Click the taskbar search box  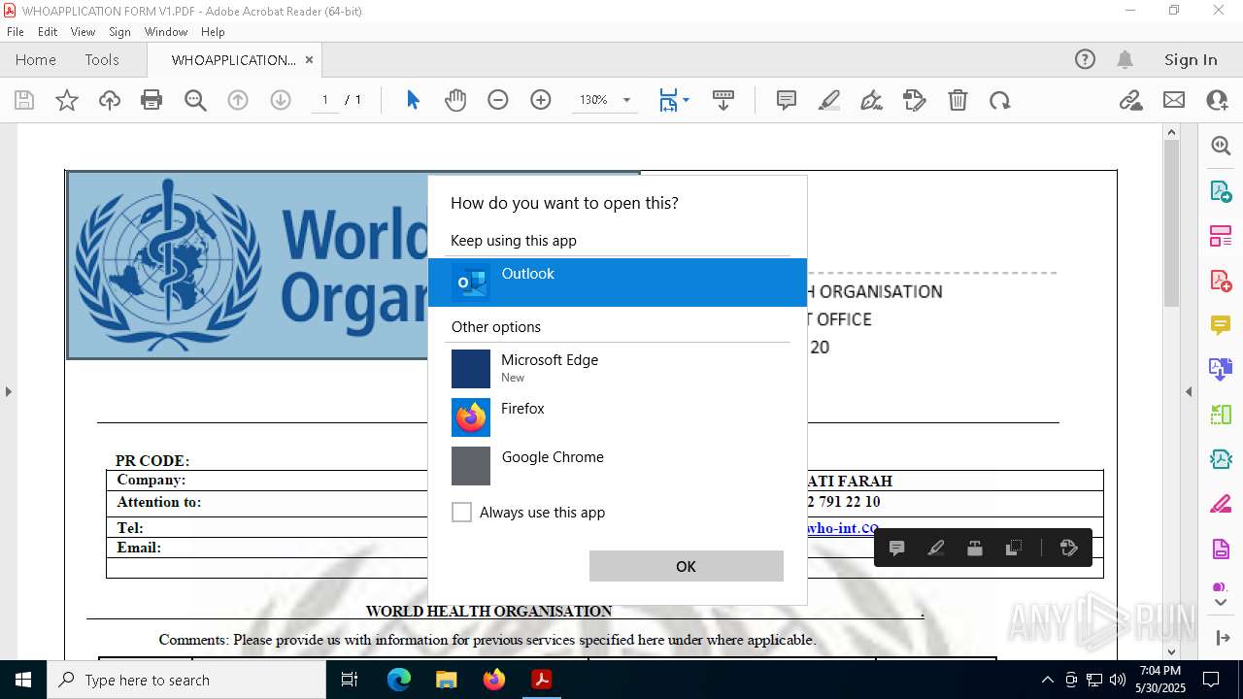(x=186, y=680)
